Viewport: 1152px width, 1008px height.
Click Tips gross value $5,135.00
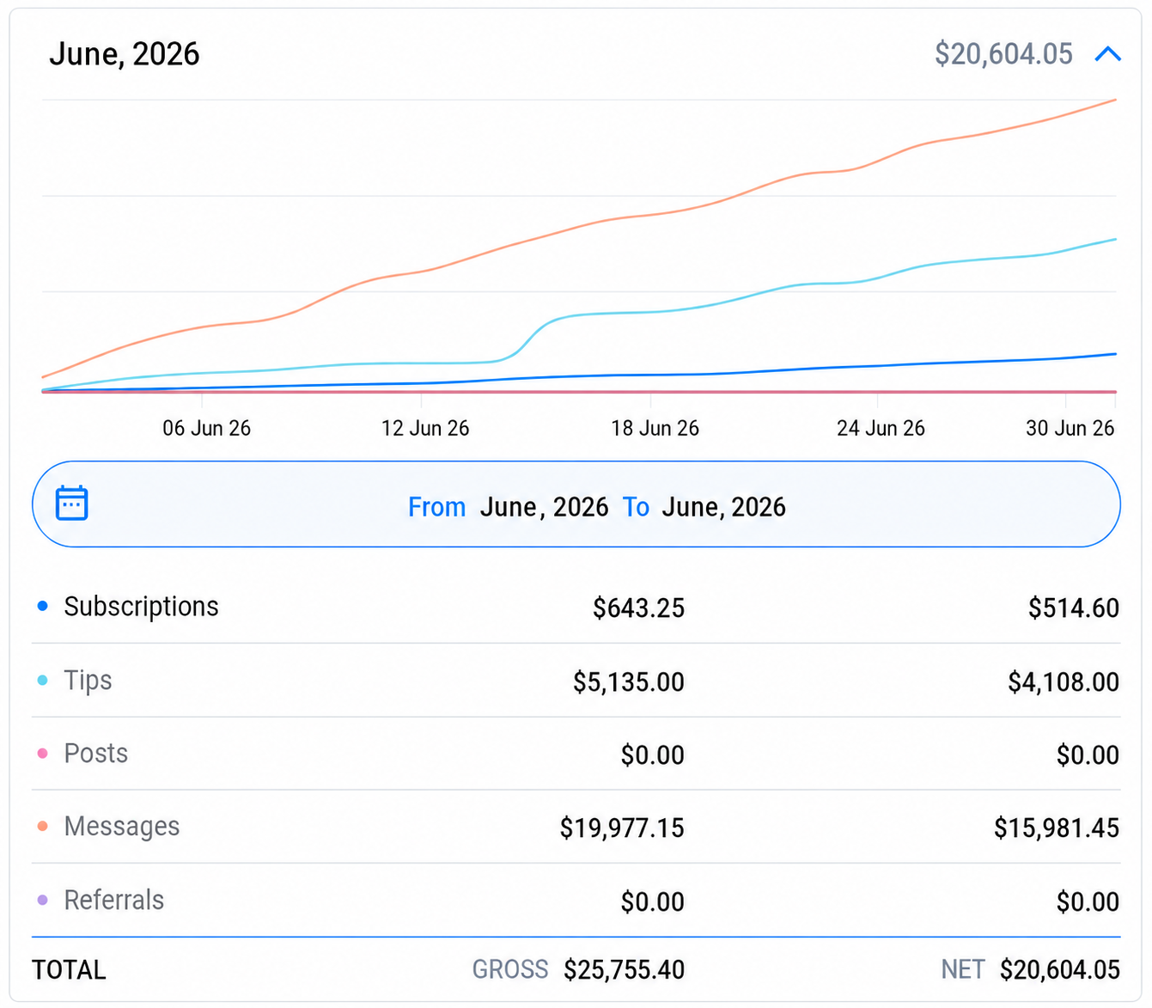[629, 682]
